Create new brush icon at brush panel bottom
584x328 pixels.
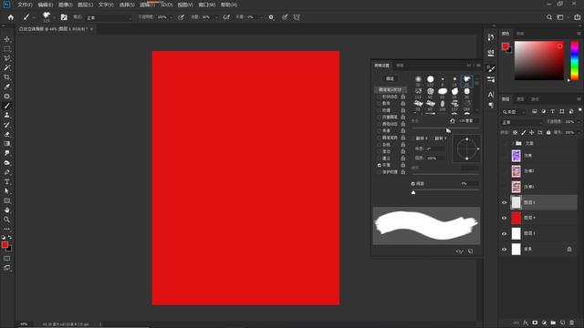pos(471,251)
